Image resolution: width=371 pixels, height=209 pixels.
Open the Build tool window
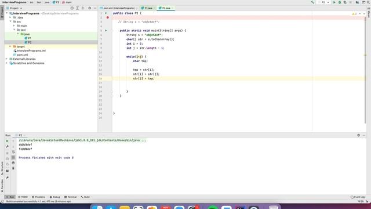(85, 197)
